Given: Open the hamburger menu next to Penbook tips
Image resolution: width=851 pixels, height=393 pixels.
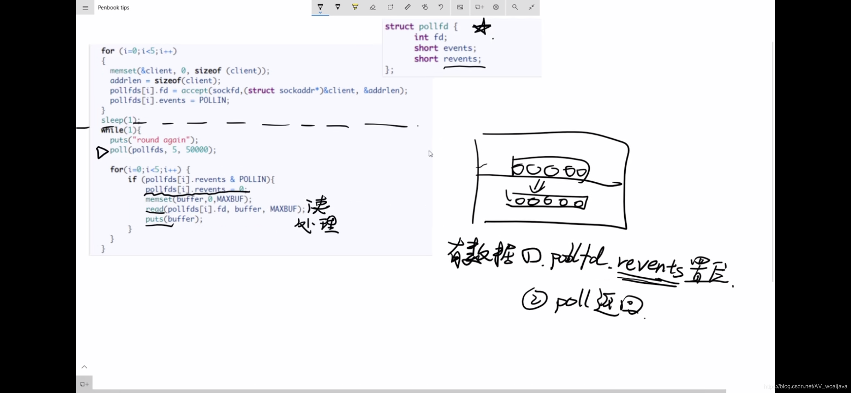Looking at the screenshot, I should click(x=85, y=7).
